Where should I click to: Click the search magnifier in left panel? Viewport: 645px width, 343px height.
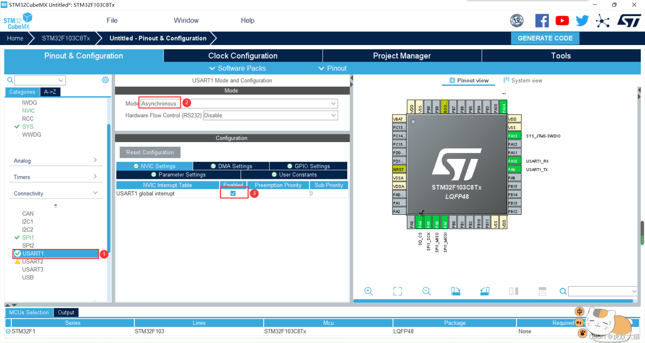point(10,80)
